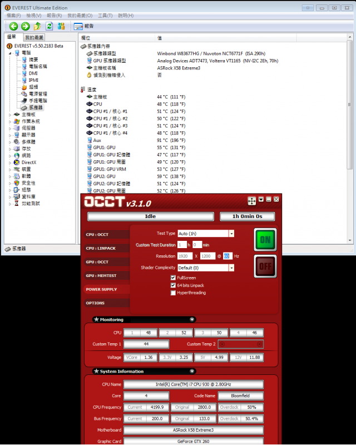
Task: Open the GPU : MEMTEST test tab
Action: click(x=106, y=275)
